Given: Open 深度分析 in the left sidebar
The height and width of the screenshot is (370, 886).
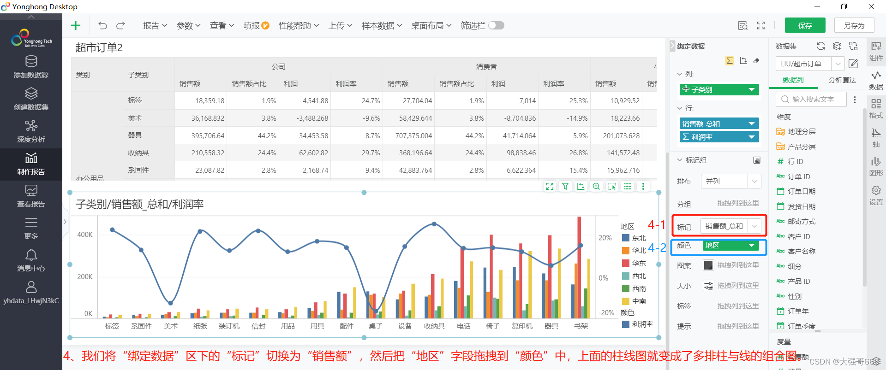Looking at the screenshot, I should (31, 131).
